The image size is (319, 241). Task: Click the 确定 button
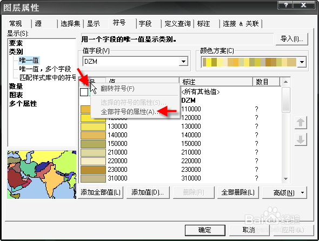[205, 230]
